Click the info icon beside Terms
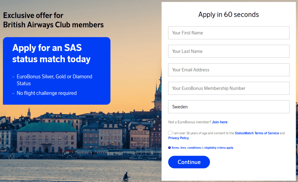Image resolution: width=298 pixels, height=182 pixels. click(170, 148)
